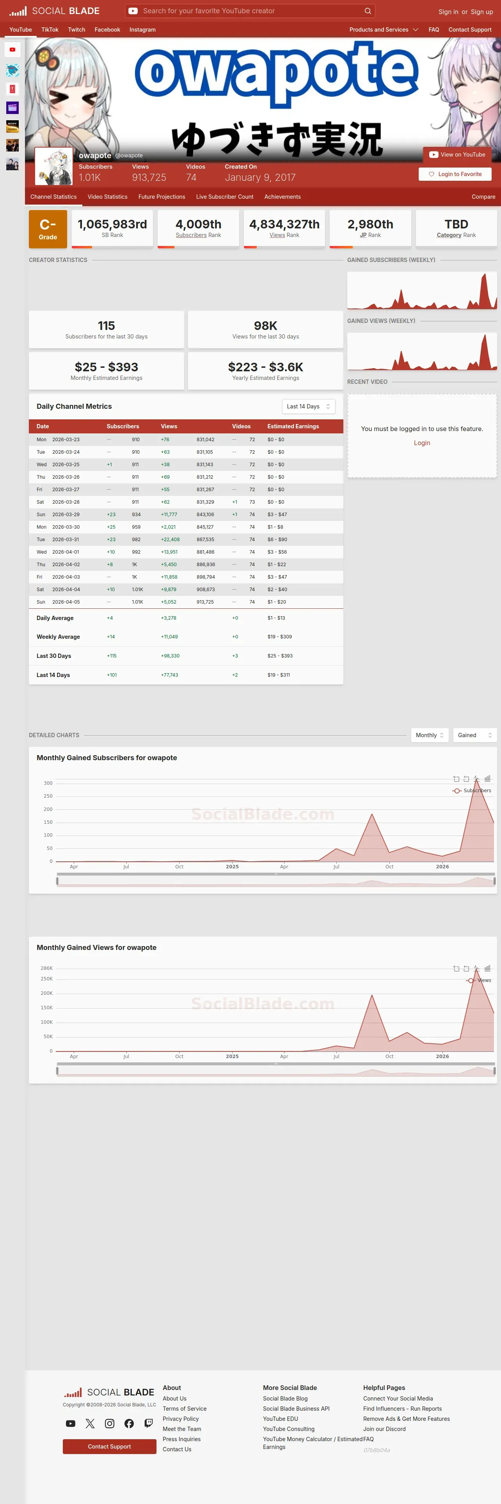501x1504 pixels.
Task: Open the Sony channel thumbnail in sidebar
Action: click(12, 126)
